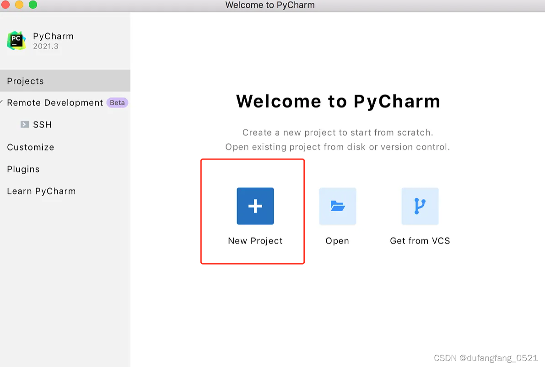The image size is (545, 367).
Task: Click the Beta badge label
Action: coord(117,102)
